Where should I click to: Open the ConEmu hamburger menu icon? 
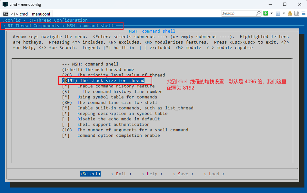click(x=304, y=13)
